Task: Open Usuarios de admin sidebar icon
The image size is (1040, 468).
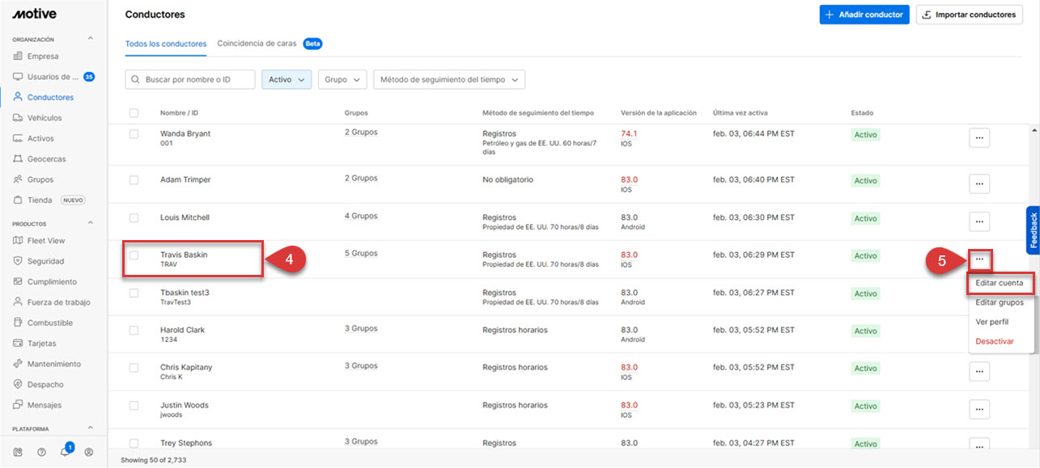Action: [18, 77]
